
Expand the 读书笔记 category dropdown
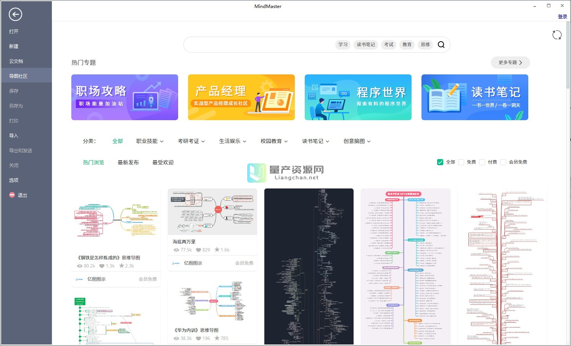point(316,141)
